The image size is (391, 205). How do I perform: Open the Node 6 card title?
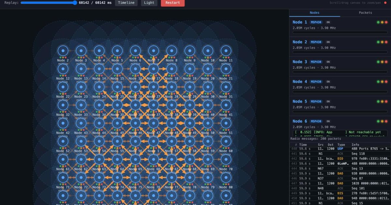click(300, 121)
